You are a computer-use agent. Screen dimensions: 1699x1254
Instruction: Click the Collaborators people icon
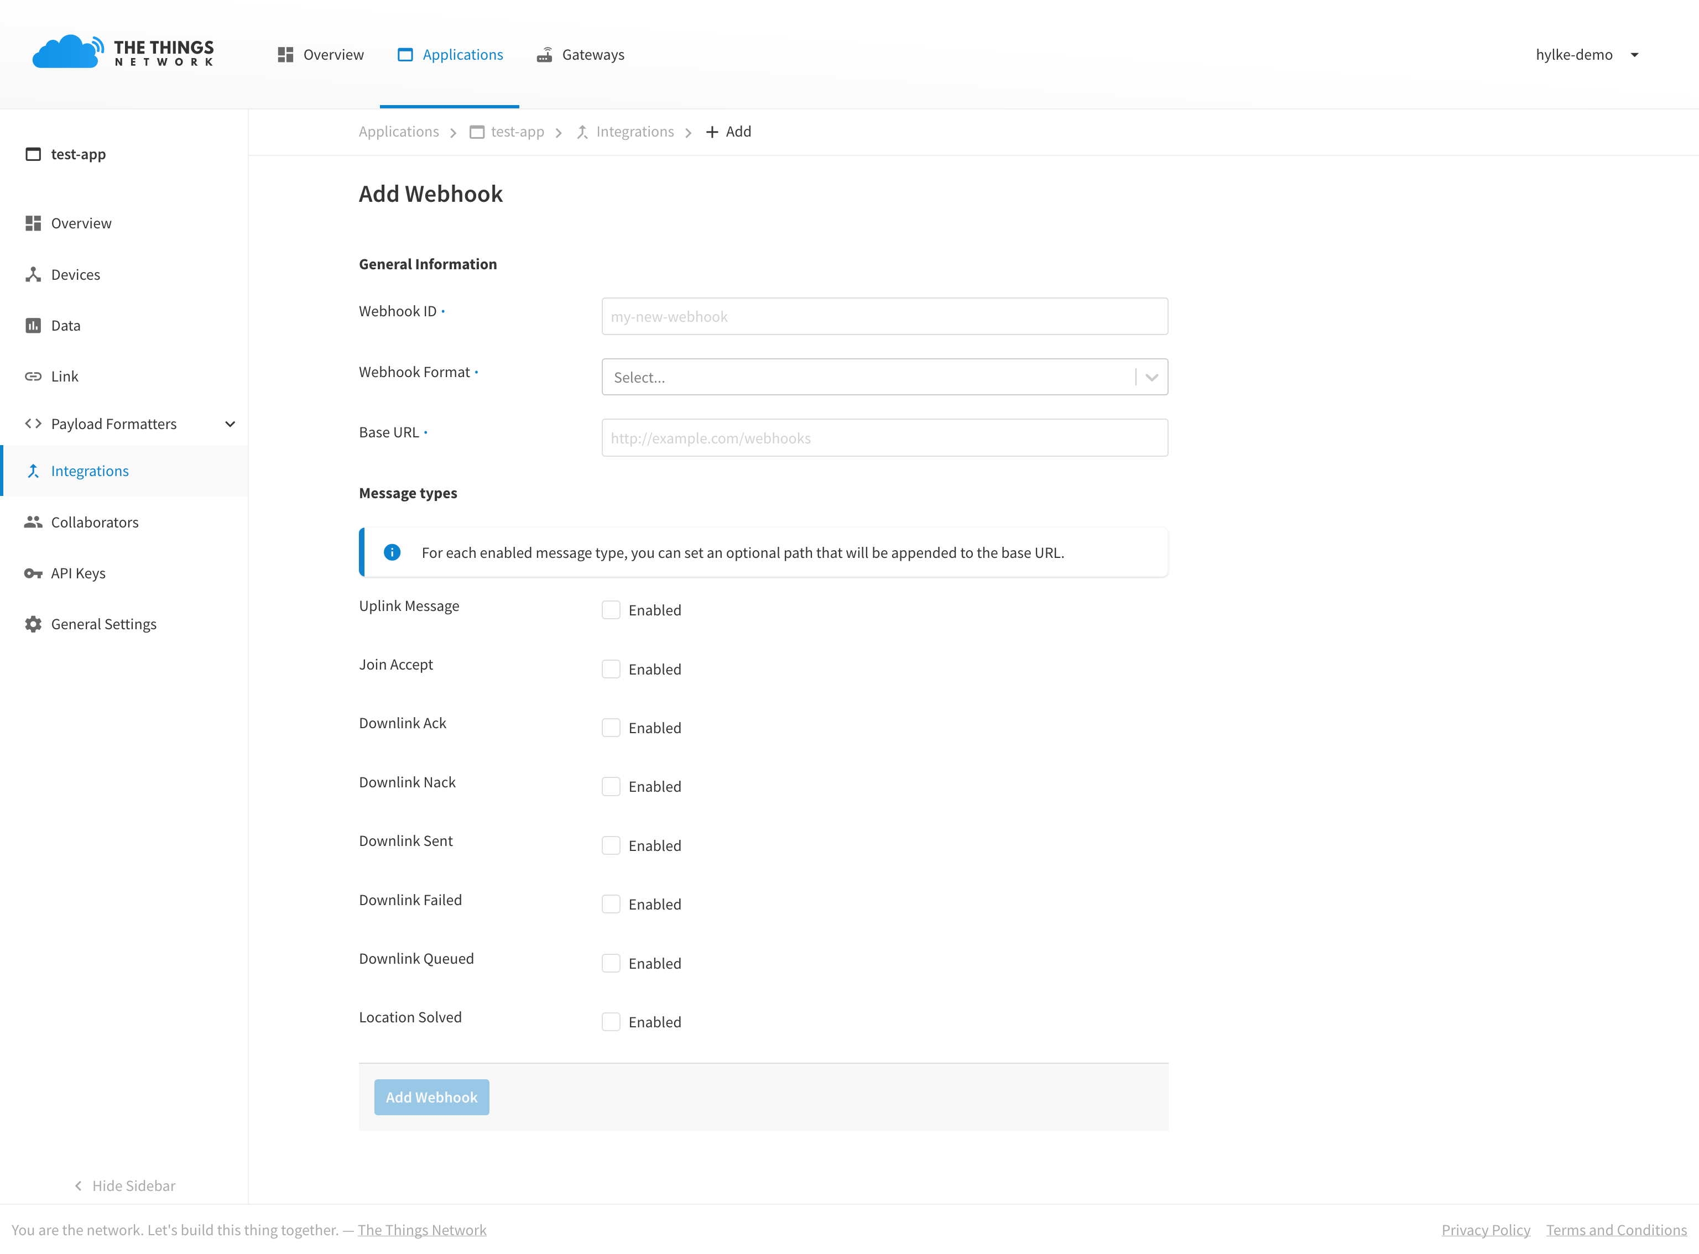(33, 521)
